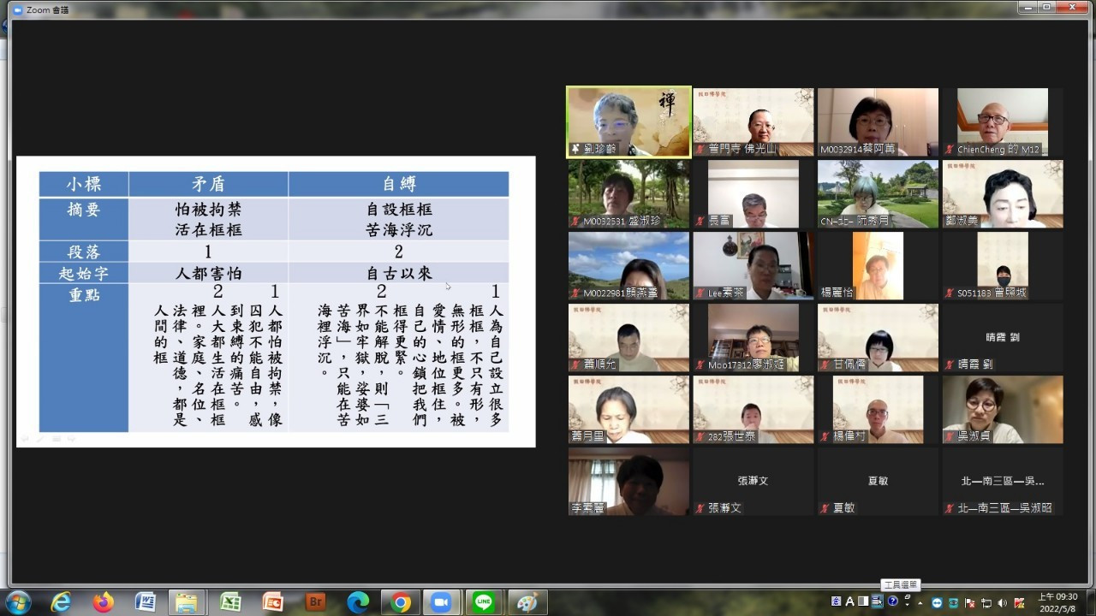Open the IME tool menu (工具選單)
This screenshot has width=1096, height=616.
click(878, 601)
